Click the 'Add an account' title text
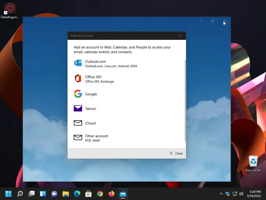Image resolution: width=266 pixels, height=200 pixels. (x=82, y=36)
